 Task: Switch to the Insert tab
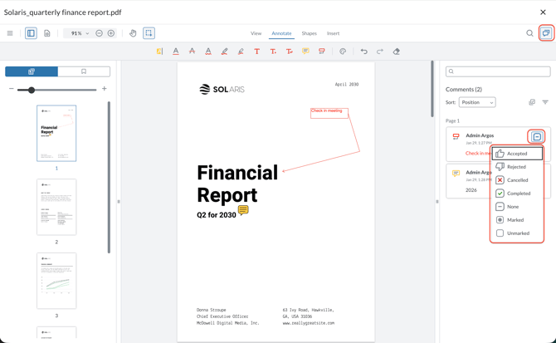(333, 33)
